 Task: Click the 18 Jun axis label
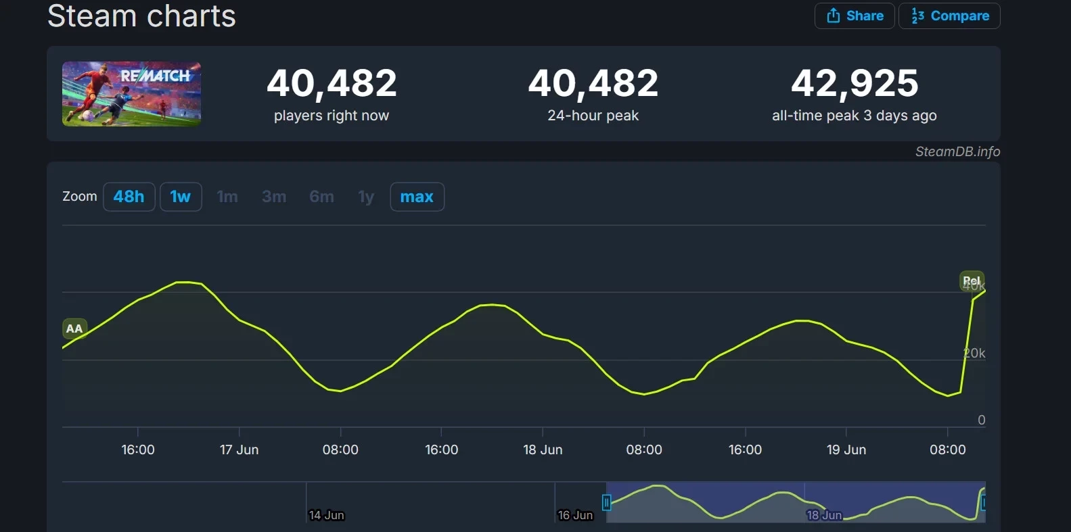click(543, 450)
